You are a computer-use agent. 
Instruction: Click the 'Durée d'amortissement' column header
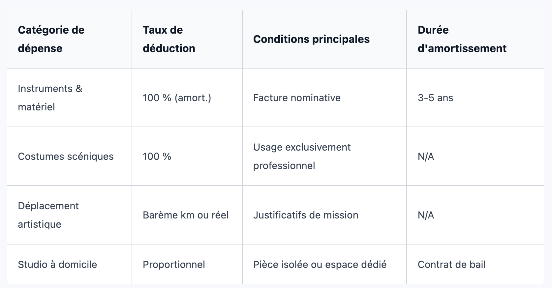pyautogui.click(x=475, y=39)
